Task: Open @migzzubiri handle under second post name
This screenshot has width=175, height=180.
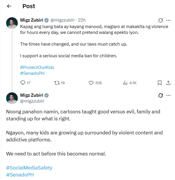Action: tap(32, 101)
